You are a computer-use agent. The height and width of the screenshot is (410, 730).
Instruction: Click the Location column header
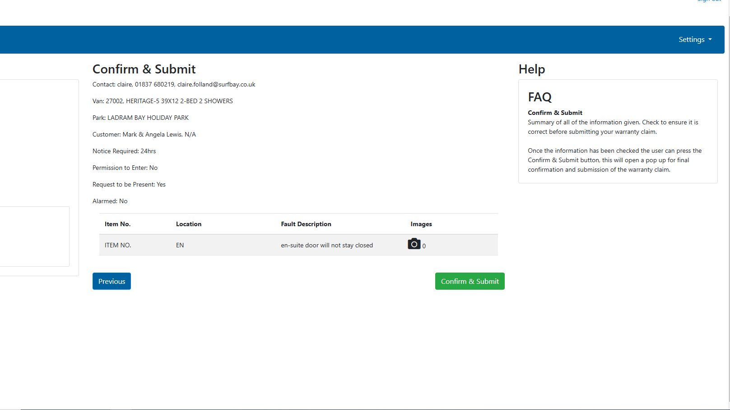pyautogui.click(x=189, y=224)
